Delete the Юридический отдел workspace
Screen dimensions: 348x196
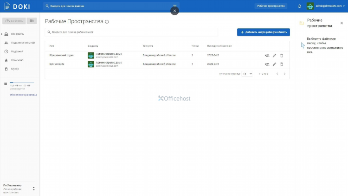pos(282,56)
